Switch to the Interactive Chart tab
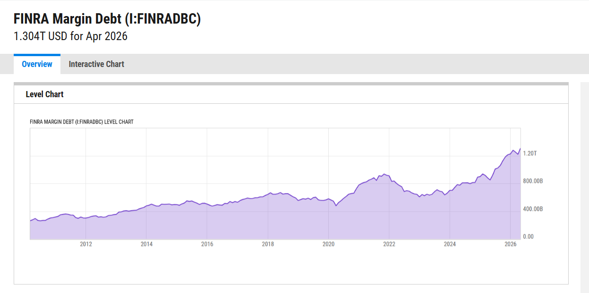 pyautogui.click(x=96, y=64)
